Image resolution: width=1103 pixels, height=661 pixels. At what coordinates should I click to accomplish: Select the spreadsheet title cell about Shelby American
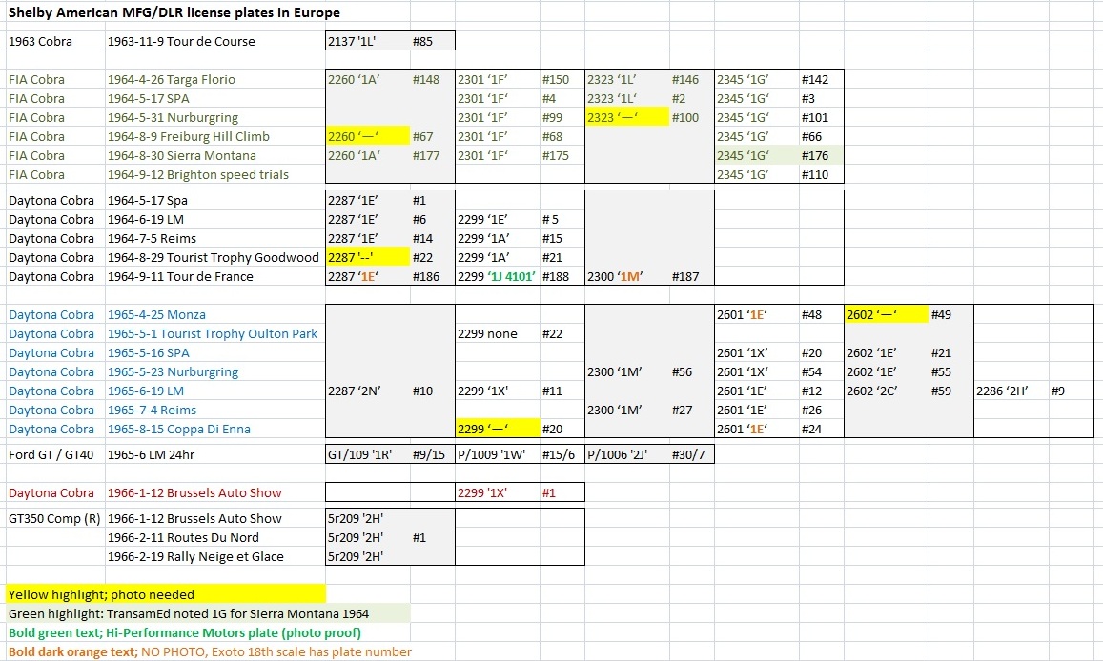point(174,13)
